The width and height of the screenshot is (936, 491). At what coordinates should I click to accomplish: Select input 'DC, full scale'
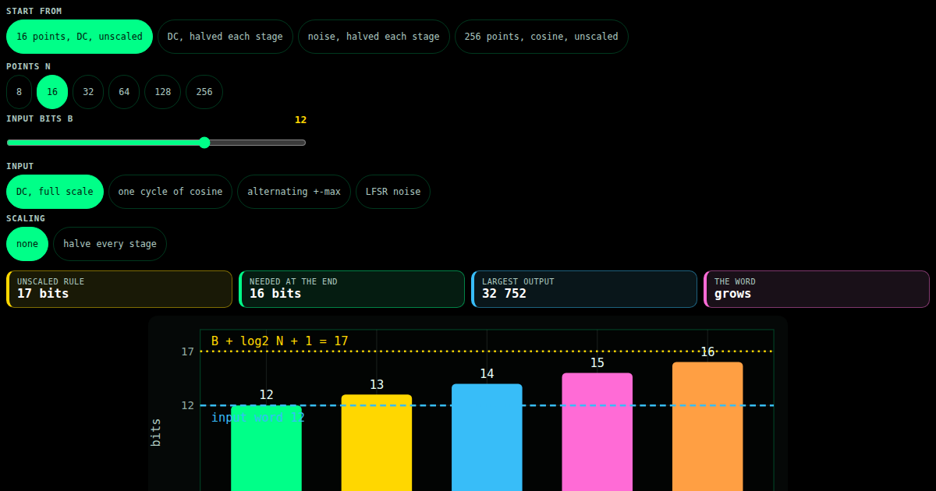pyautogui.click(x=55, y=192)
